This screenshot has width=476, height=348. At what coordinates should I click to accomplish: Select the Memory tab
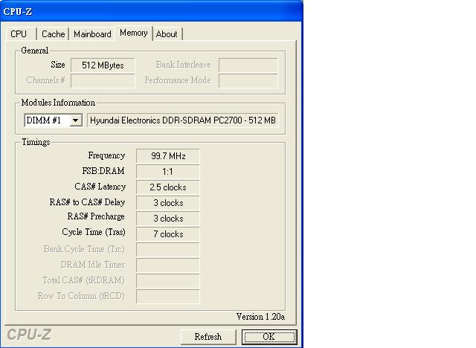[134, 33]
